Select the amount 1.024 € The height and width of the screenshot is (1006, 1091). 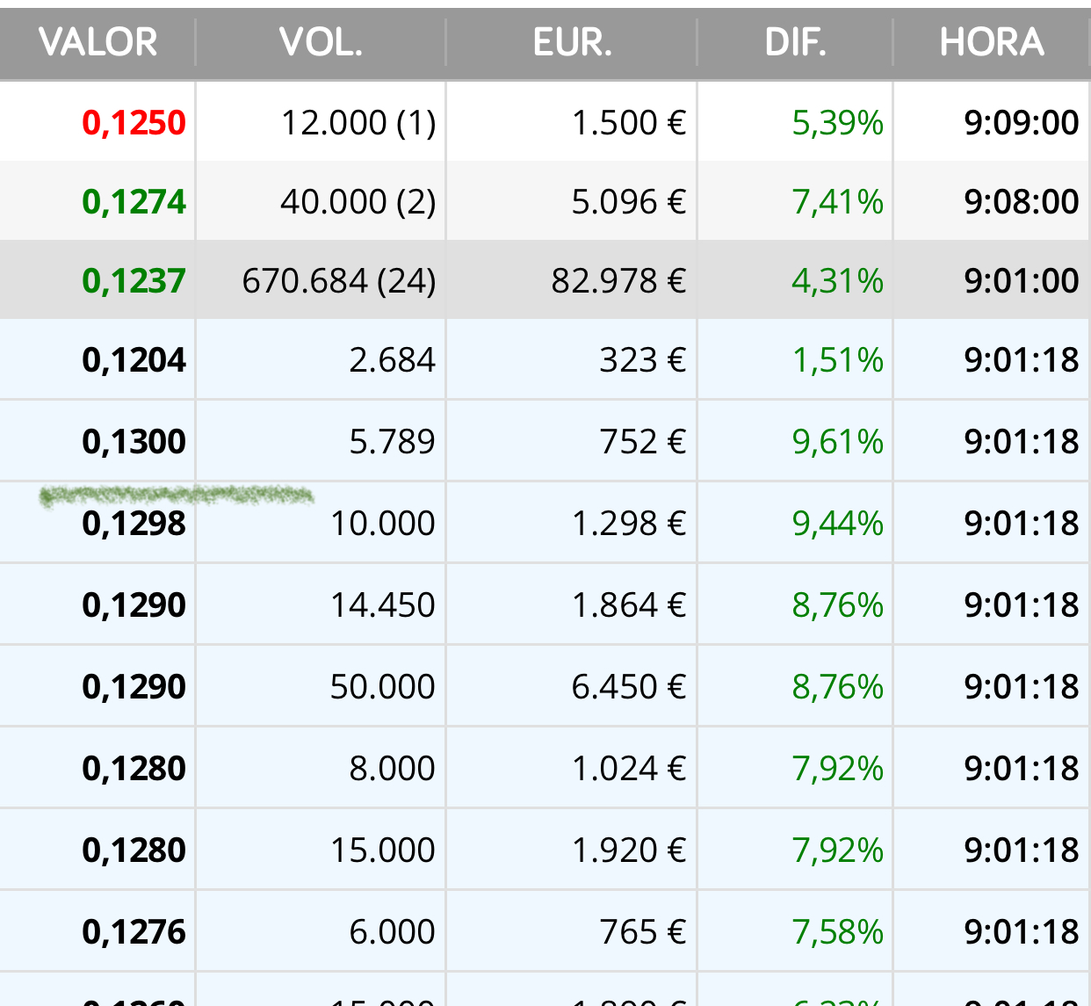coord(629,769)
